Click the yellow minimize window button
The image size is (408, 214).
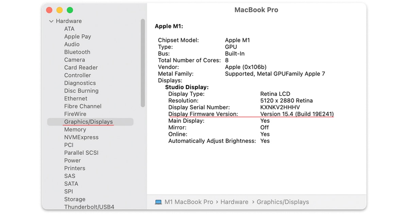(60, 10)
